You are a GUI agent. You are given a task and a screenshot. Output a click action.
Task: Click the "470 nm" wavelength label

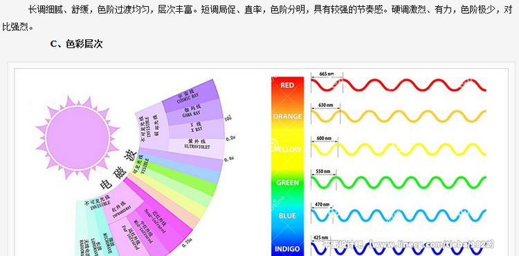coord(322,204)
